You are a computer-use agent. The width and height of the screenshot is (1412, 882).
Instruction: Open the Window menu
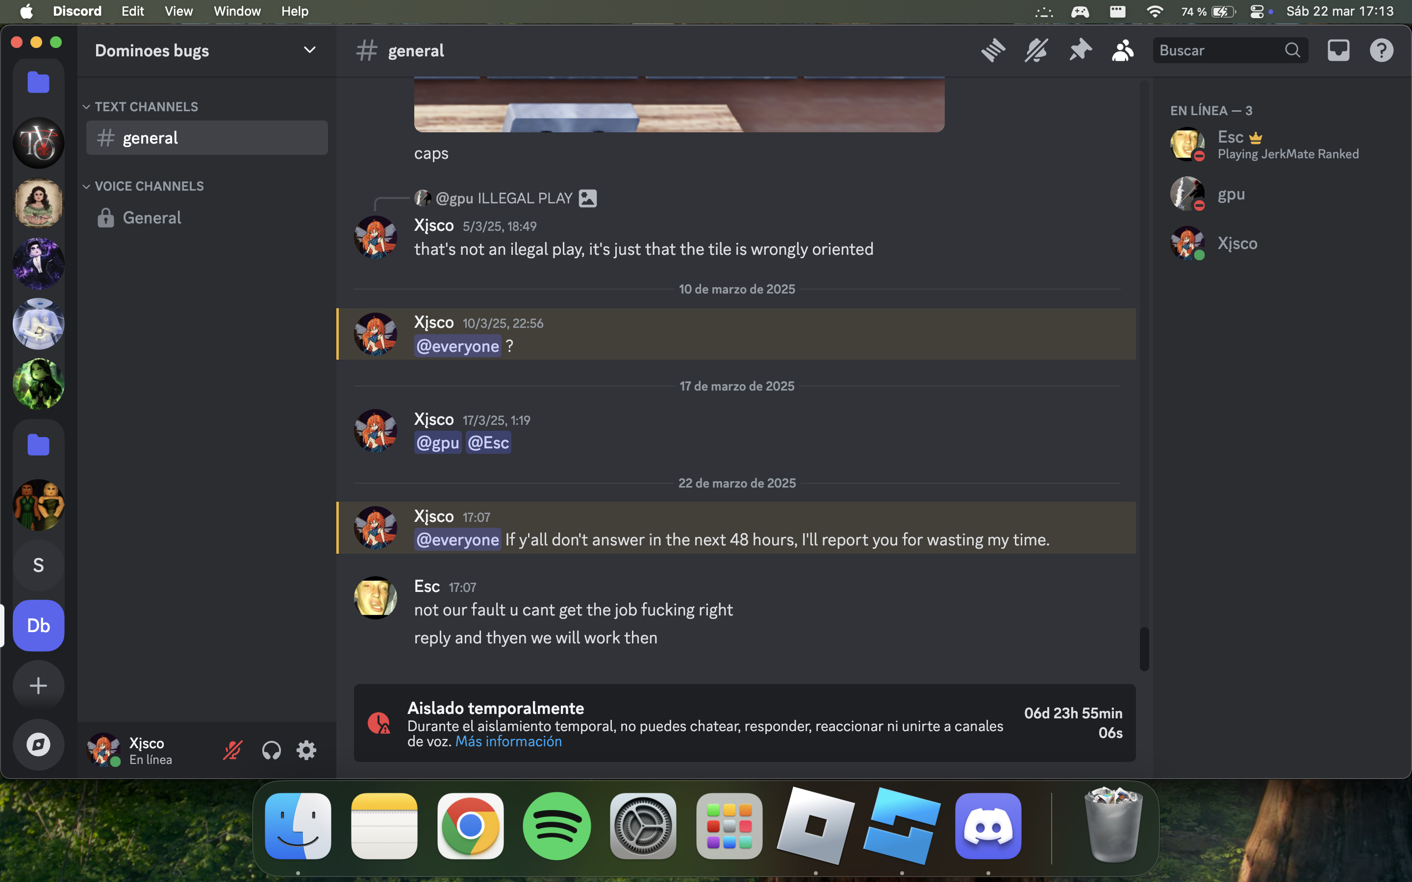tap(237, 11)
